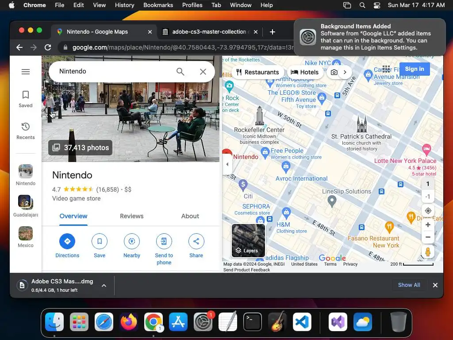Select floor level 1 on map

[428, 184]
